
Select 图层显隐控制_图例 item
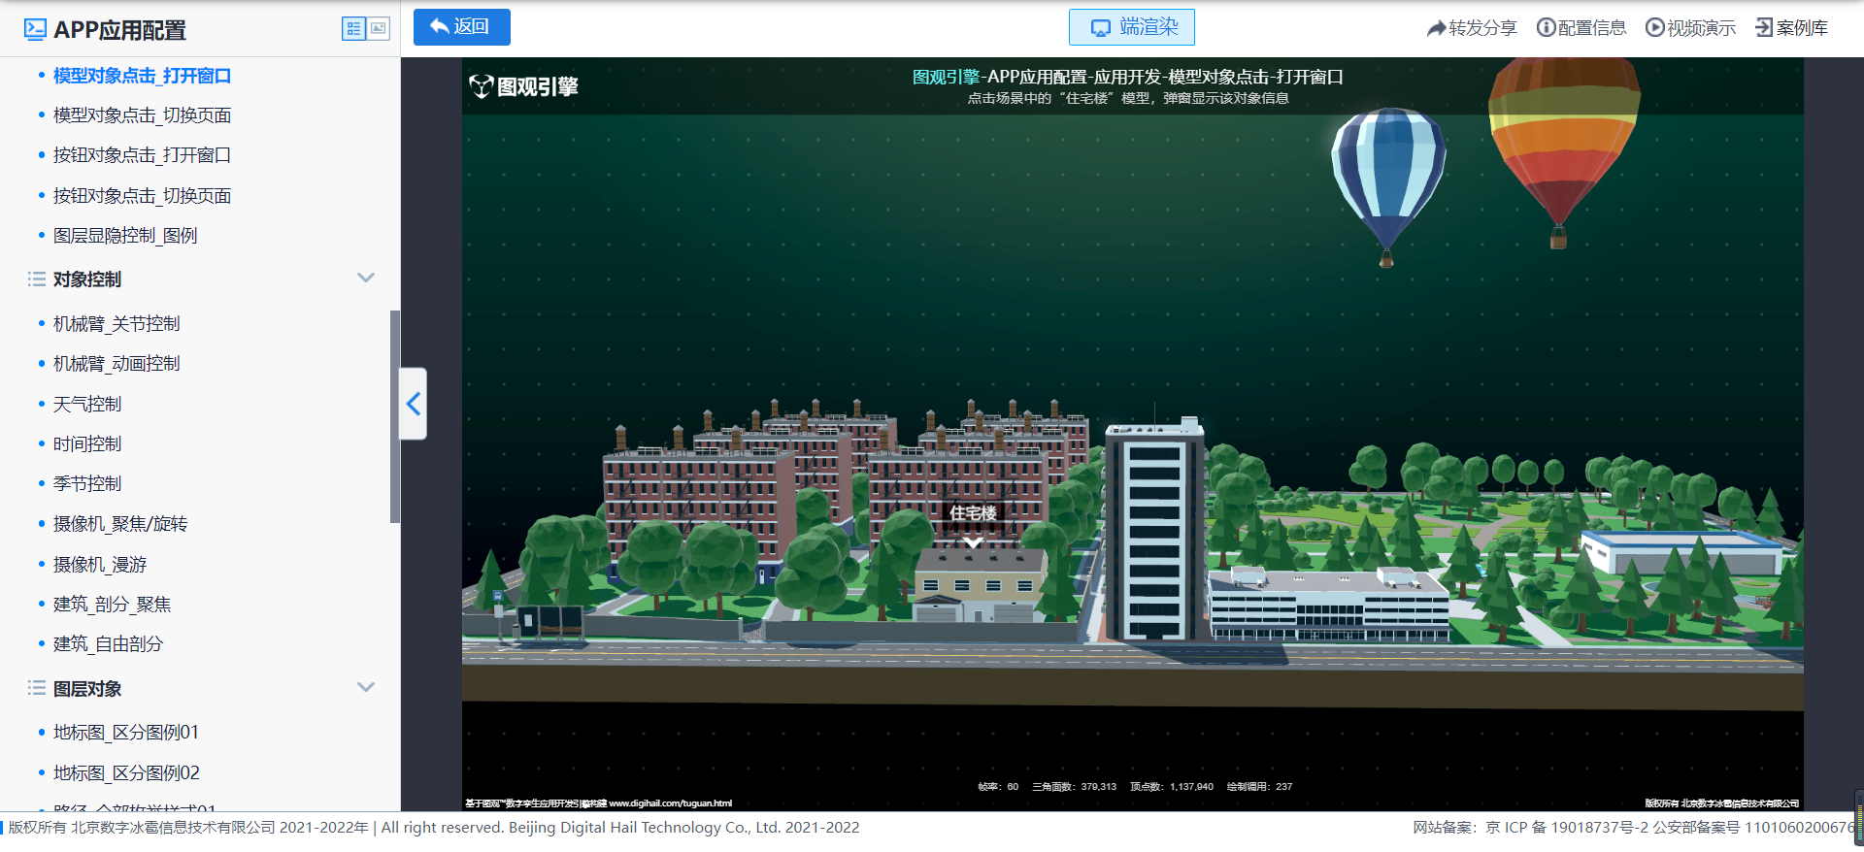125,236
